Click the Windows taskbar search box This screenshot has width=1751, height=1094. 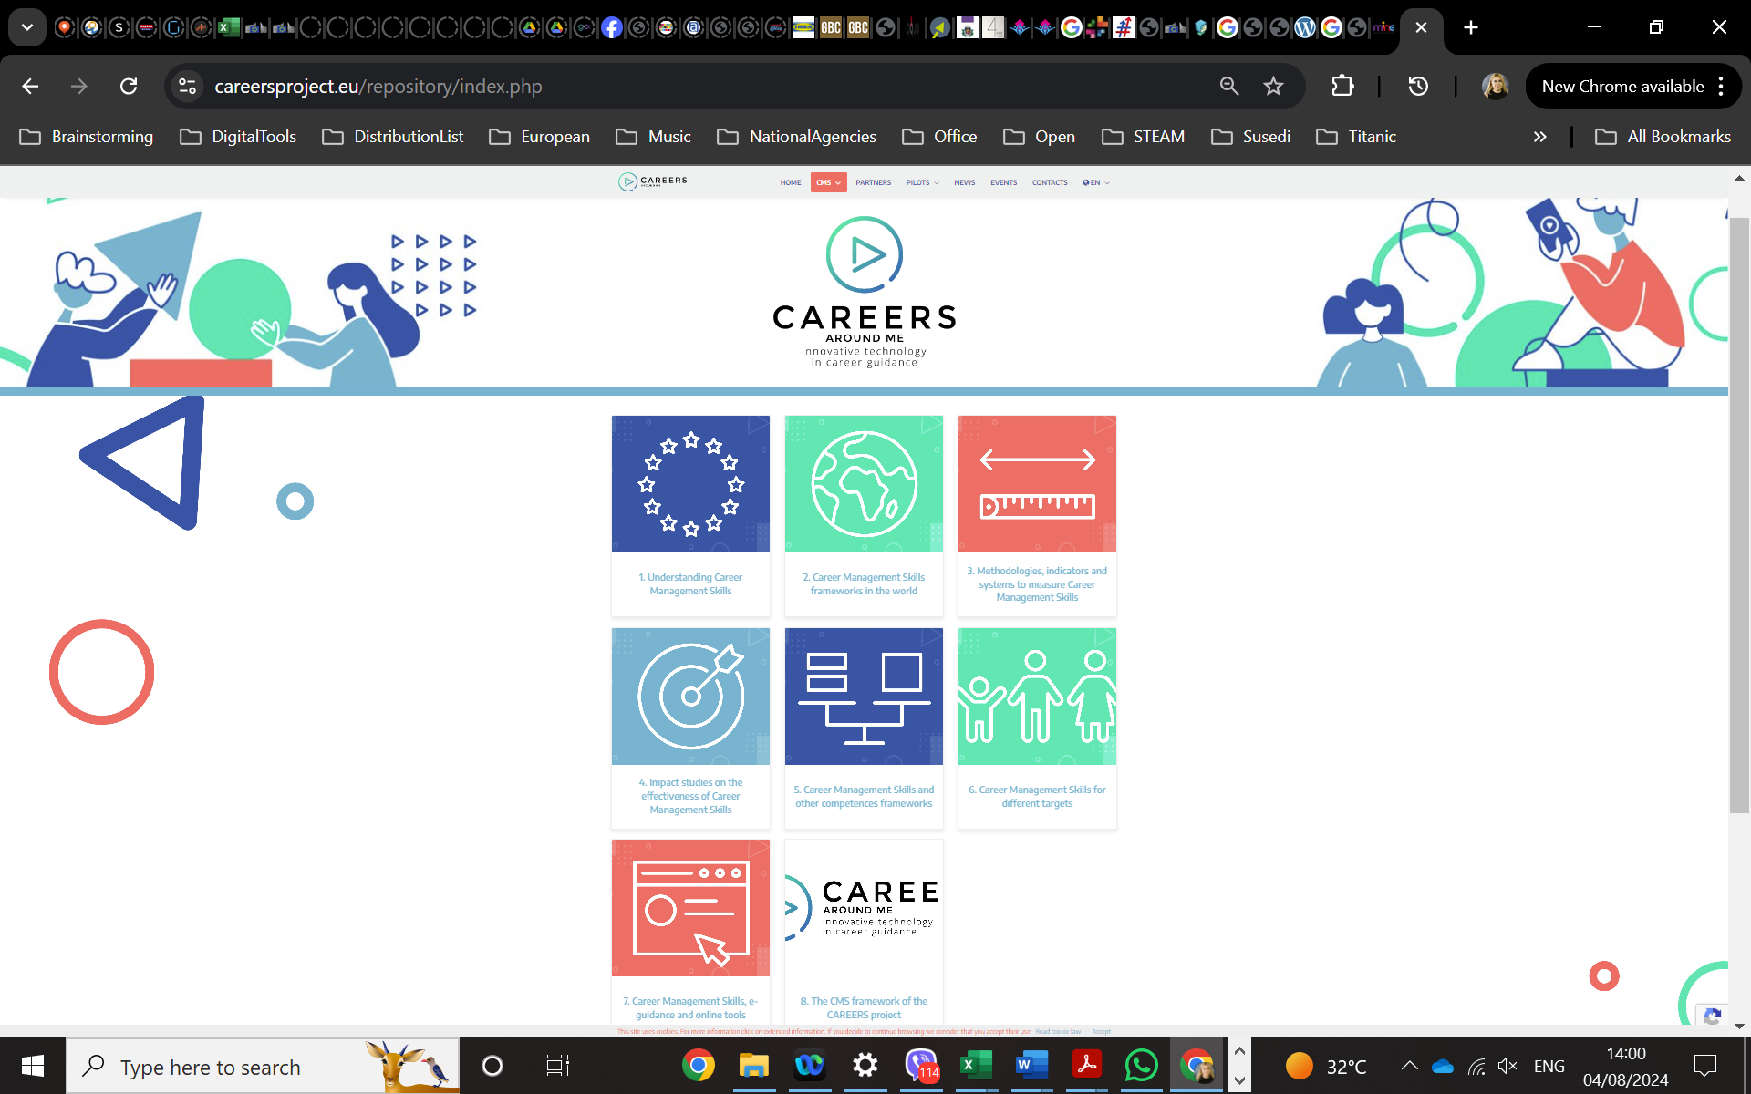[x=263, y=1066]
